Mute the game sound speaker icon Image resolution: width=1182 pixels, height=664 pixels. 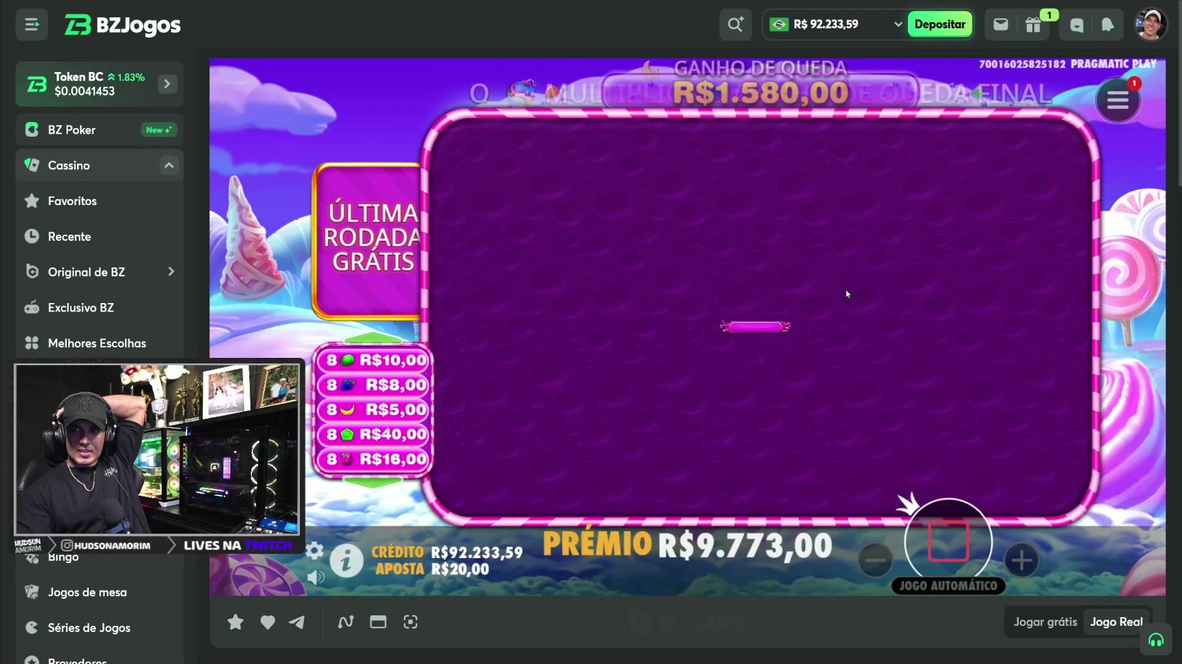pos(315,577)
